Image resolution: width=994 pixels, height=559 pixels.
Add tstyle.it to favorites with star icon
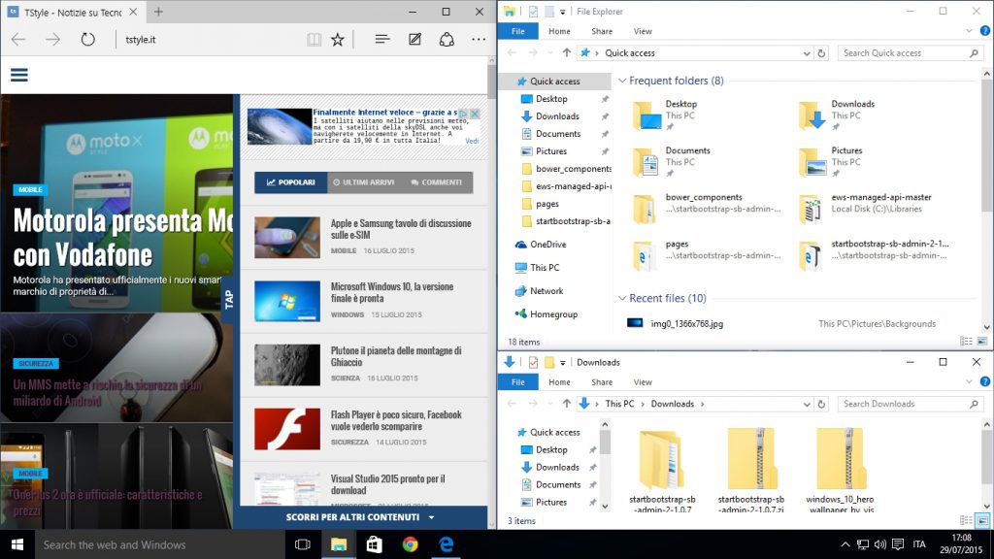[x=338, y=39]
